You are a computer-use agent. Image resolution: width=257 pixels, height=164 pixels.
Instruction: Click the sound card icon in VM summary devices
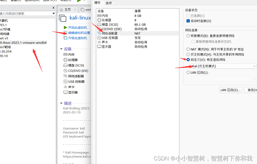(65, 87)
